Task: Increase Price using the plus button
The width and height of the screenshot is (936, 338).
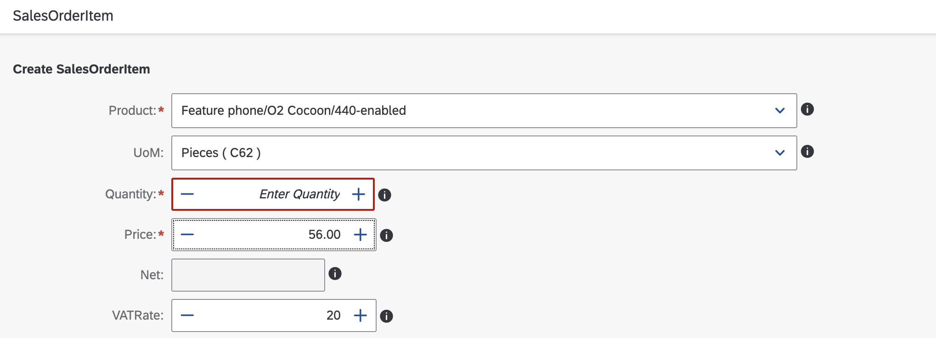Action: (x=361, y=235)
